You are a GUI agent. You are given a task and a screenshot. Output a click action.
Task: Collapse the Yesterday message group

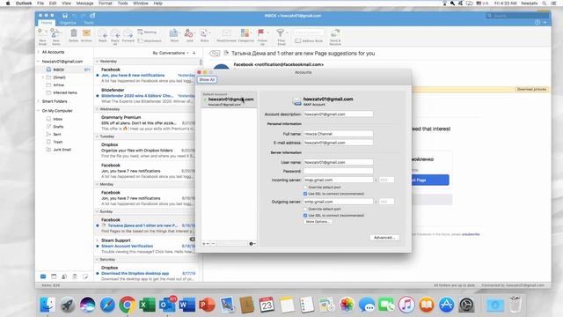[x=98, y=62]
